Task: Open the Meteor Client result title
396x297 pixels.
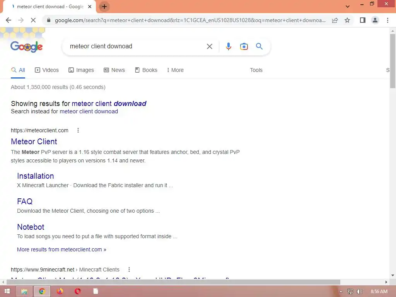Action: [34, 142]
